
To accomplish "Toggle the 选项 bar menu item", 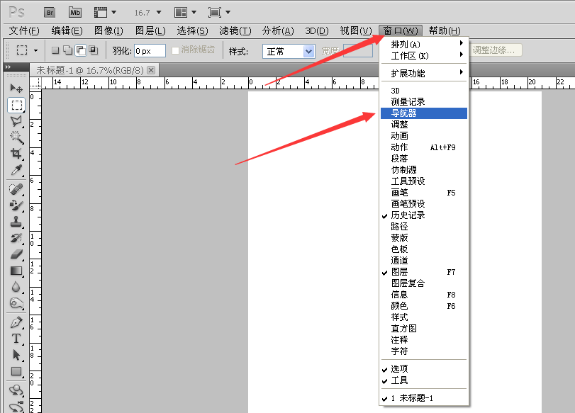I will 424,368.
